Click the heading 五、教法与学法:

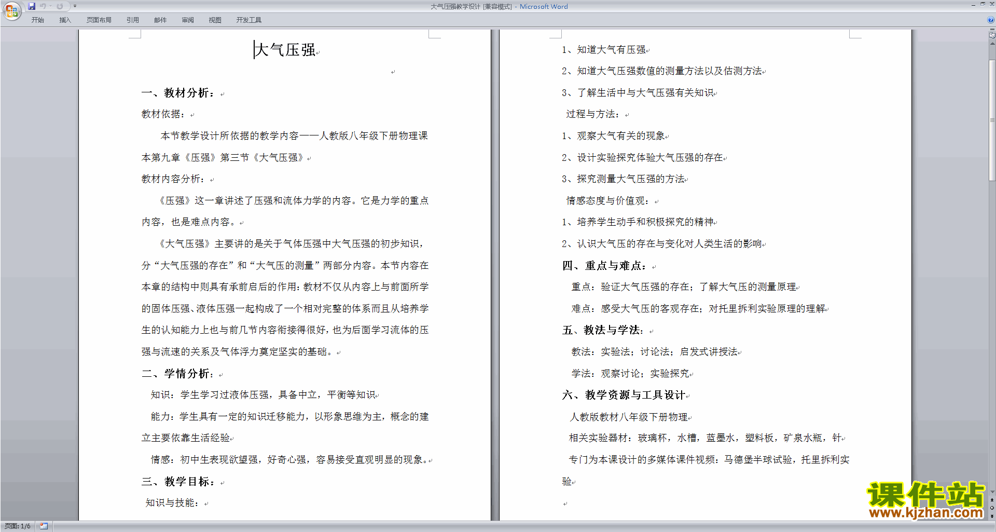(x=604, y=330)
